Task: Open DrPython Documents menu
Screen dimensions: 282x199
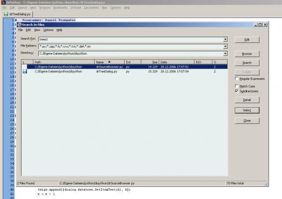Action: [x=92, y=8]
